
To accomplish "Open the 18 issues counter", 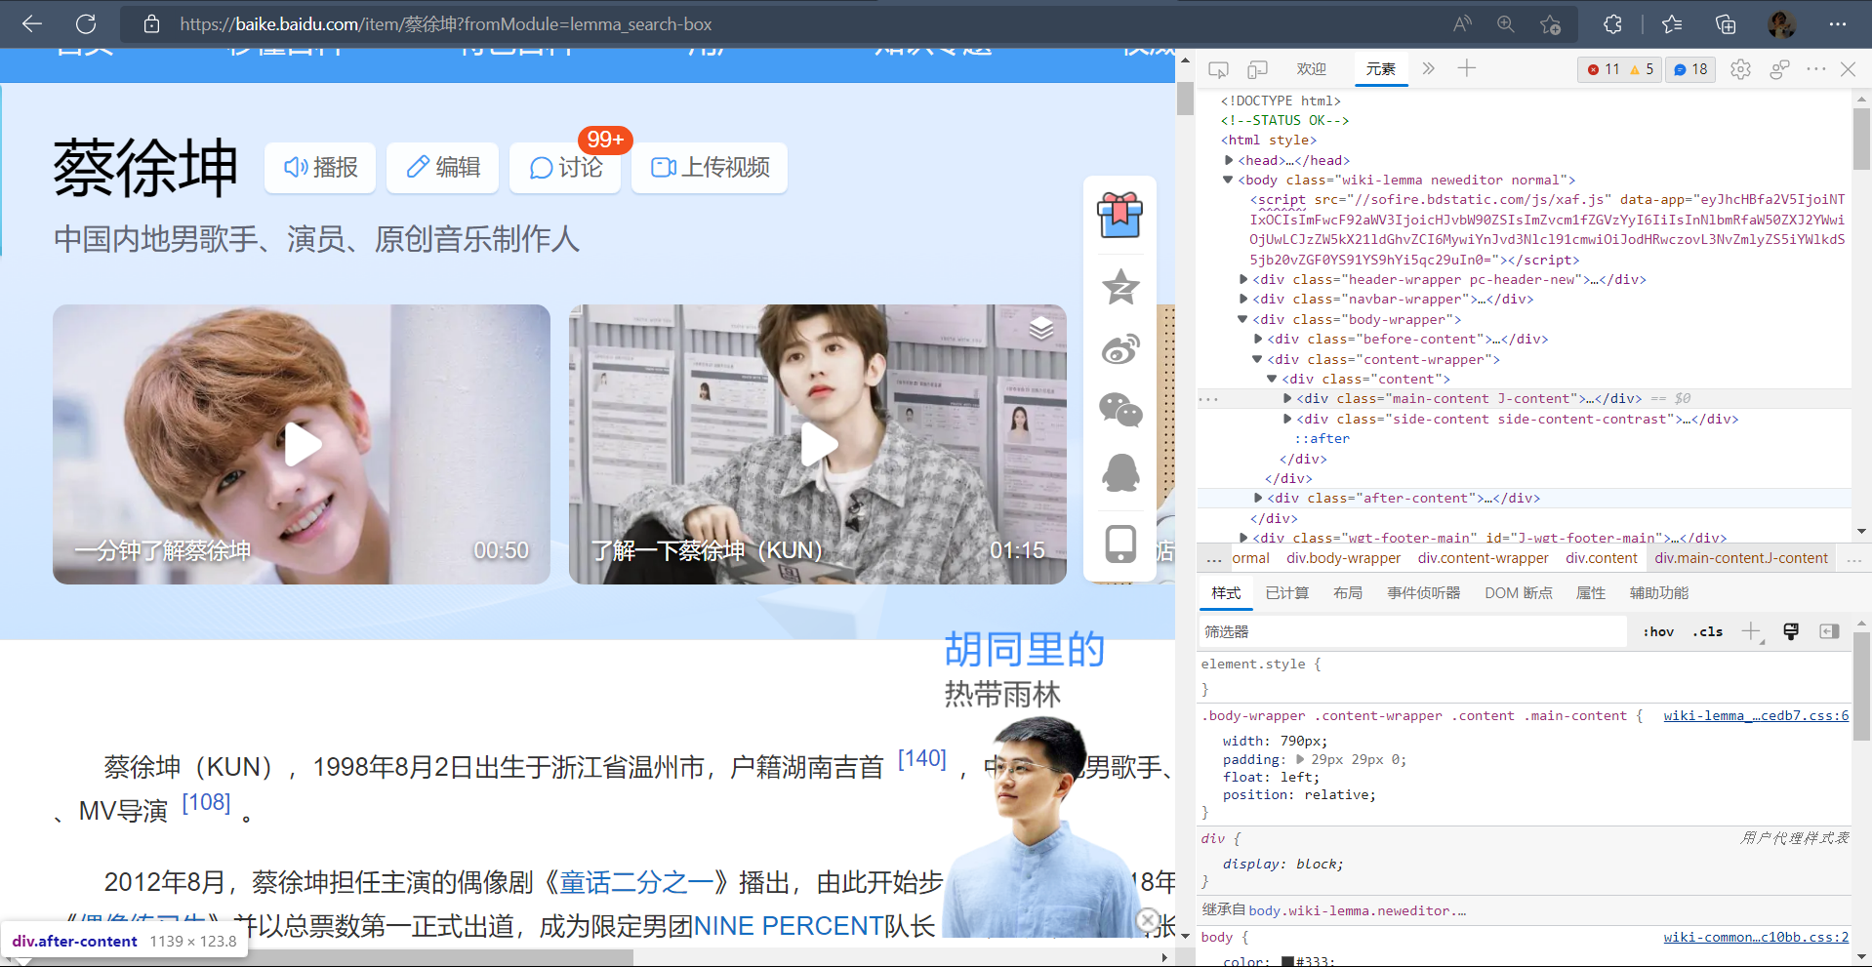I will click(x=1690, y=69).
